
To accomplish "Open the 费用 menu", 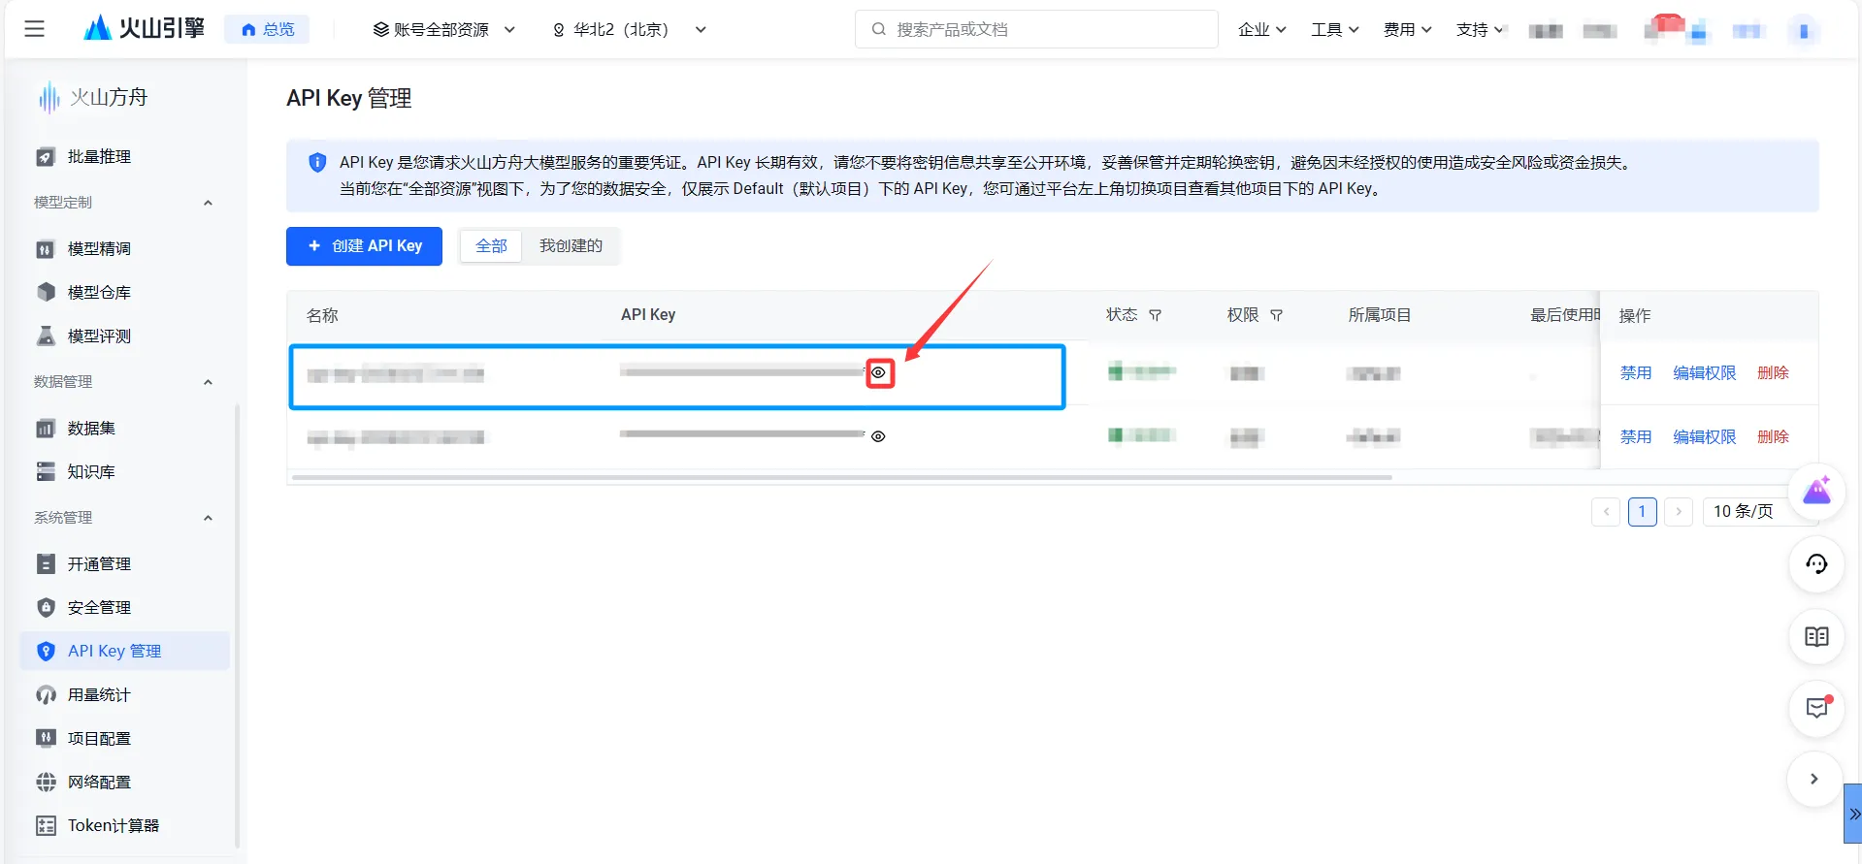I will (1407, 29).
